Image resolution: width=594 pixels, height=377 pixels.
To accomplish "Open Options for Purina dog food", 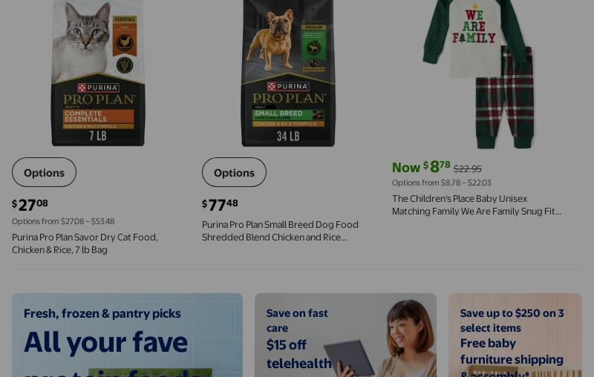I will point(234,172).
